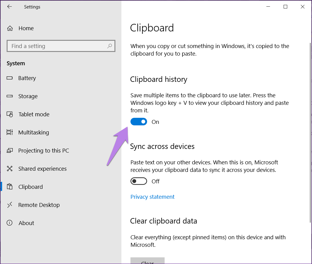Maximize the Settings window
The image size is (312, 264).
(x=285, y=7)
